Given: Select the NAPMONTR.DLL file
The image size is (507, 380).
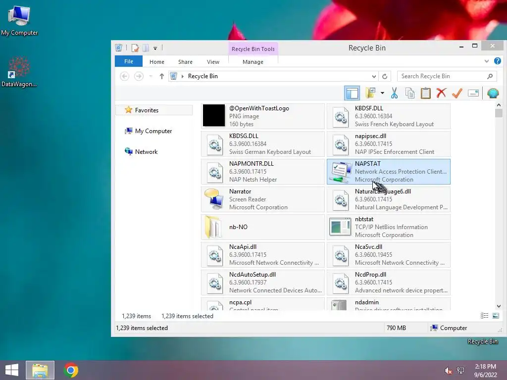Looking at the screenshot, I should click(262, 172).
